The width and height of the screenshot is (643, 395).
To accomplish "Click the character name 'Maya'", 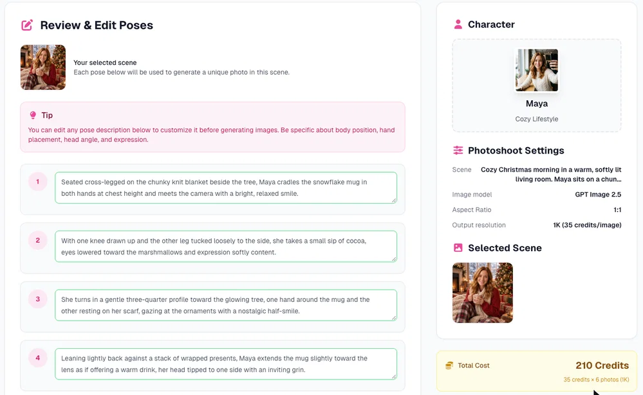I will point(537,103).
